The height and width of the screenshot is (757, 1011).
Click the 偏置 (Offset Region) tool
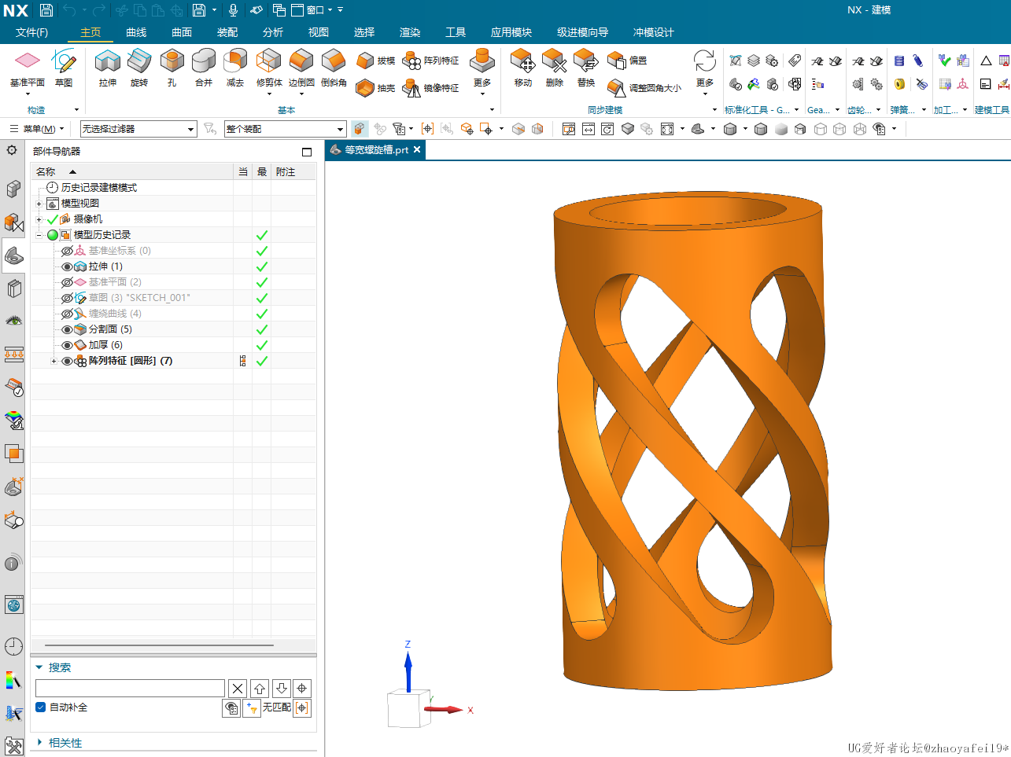pos(627,61)
